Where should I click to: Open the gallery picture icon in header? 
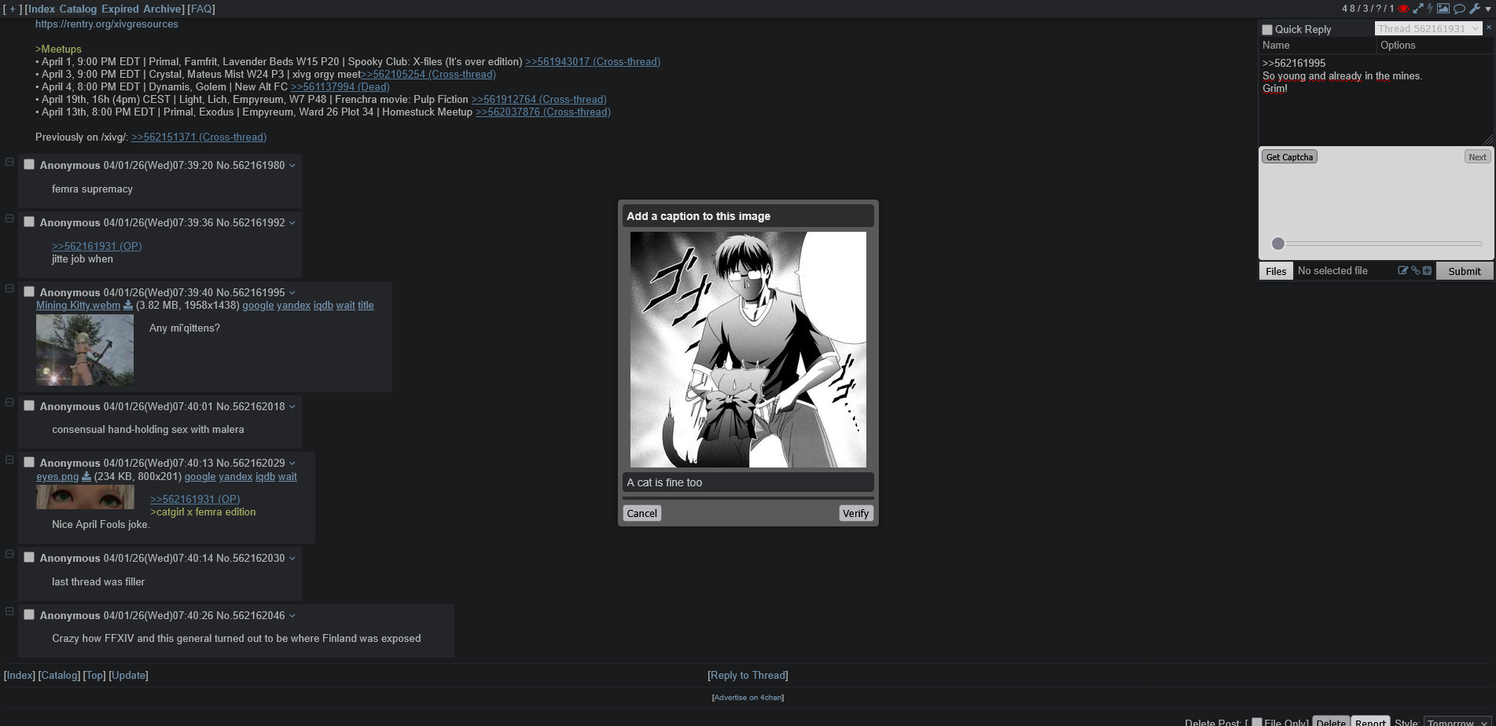coord(1443,9)
